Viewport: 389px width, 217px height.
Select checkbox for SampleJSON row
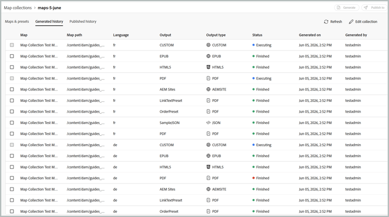tap(12, 122)
